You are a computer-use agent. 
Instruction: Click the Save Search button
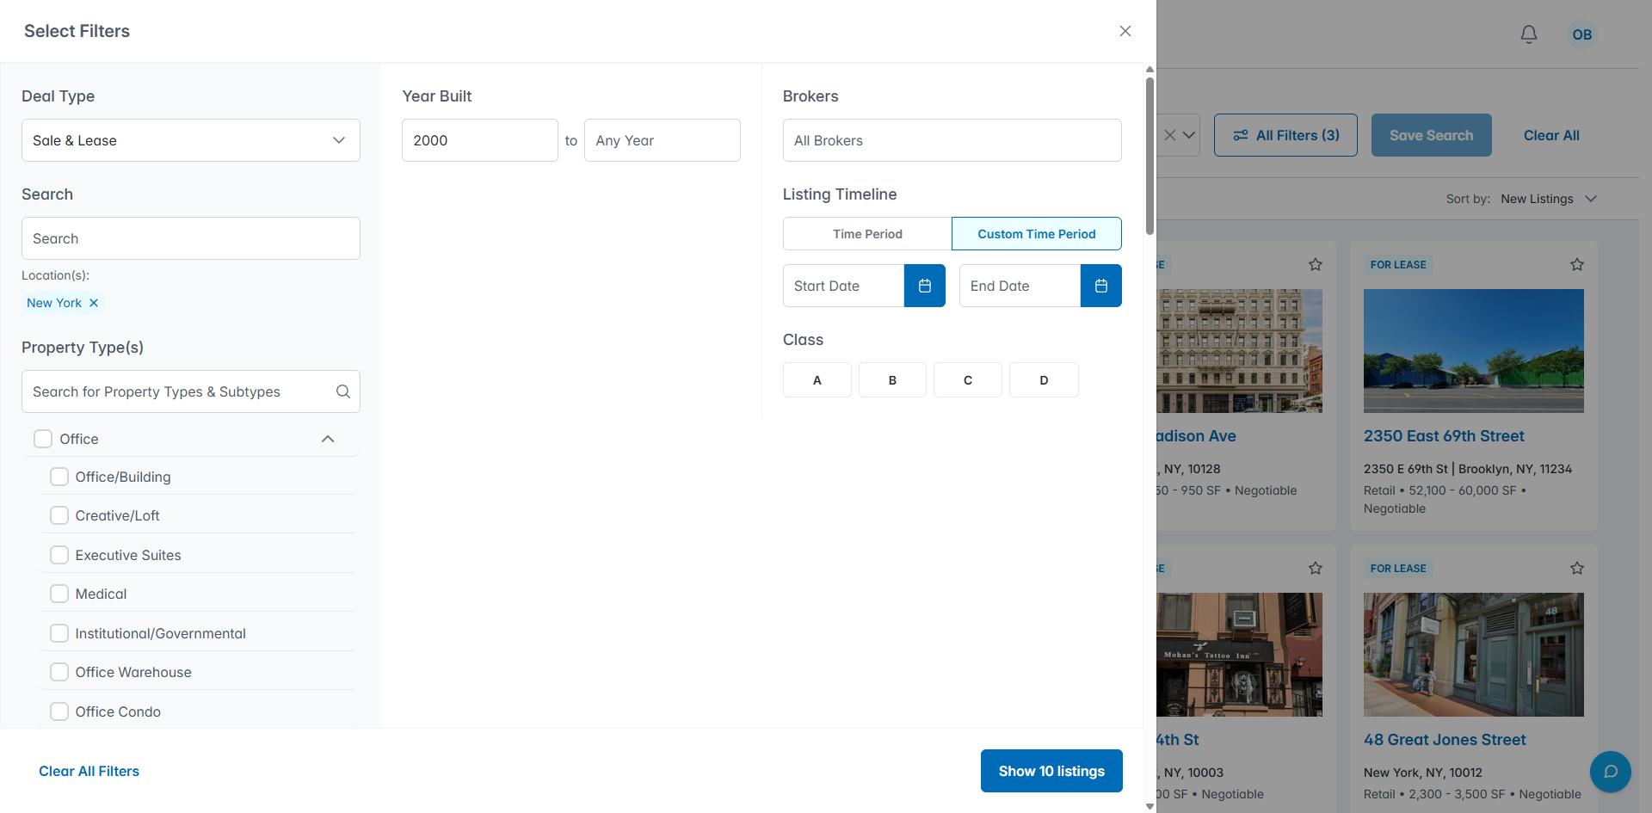click(x=1431, y=135)
